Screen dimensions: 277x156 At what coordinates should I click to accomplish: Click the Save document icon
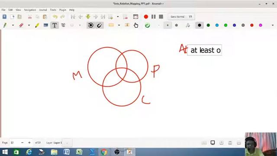[4, 16]
